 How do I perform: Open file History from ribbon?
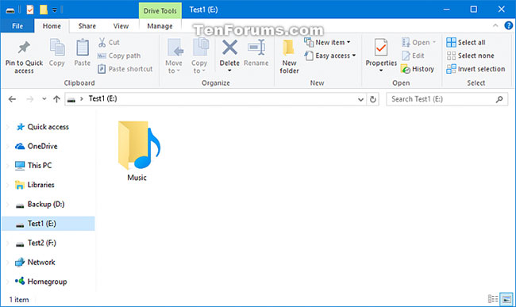[x=418, y=69]
